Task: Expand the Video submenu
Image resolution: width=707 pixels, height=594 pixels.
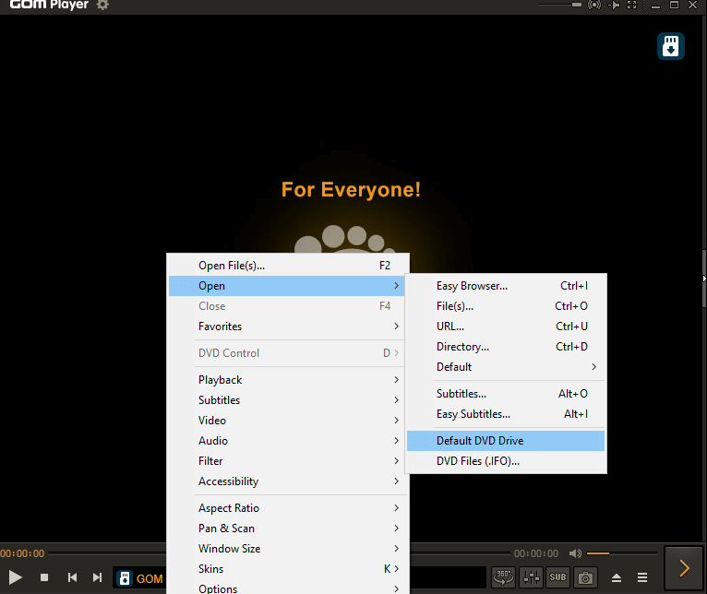Action: click(x=287, y=421)
